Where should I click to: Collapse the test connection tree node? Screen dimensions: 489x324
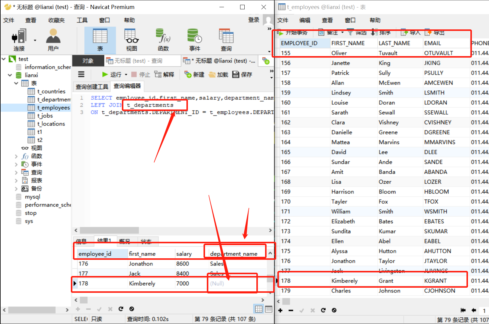[x=4, y=59]
